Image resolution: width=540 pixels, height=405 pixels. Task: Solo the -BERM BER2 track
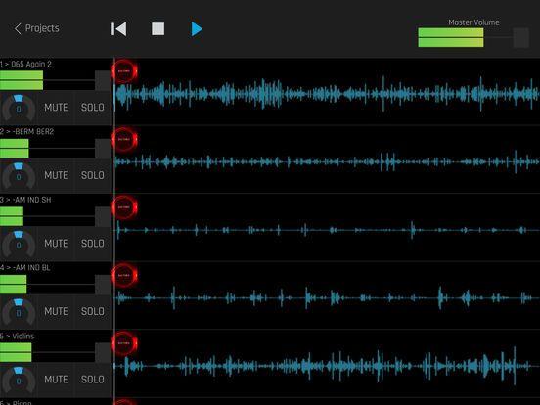tap(93, 175)
